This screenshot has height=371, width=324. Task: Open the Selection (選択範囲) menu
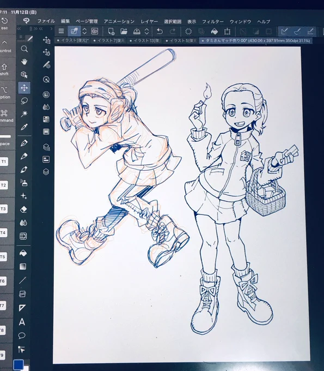tap(173, 22)
